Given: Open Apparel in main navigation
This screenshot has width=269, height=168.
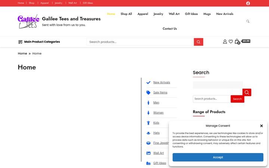Looking at the screenshot, I should [143, 14].
